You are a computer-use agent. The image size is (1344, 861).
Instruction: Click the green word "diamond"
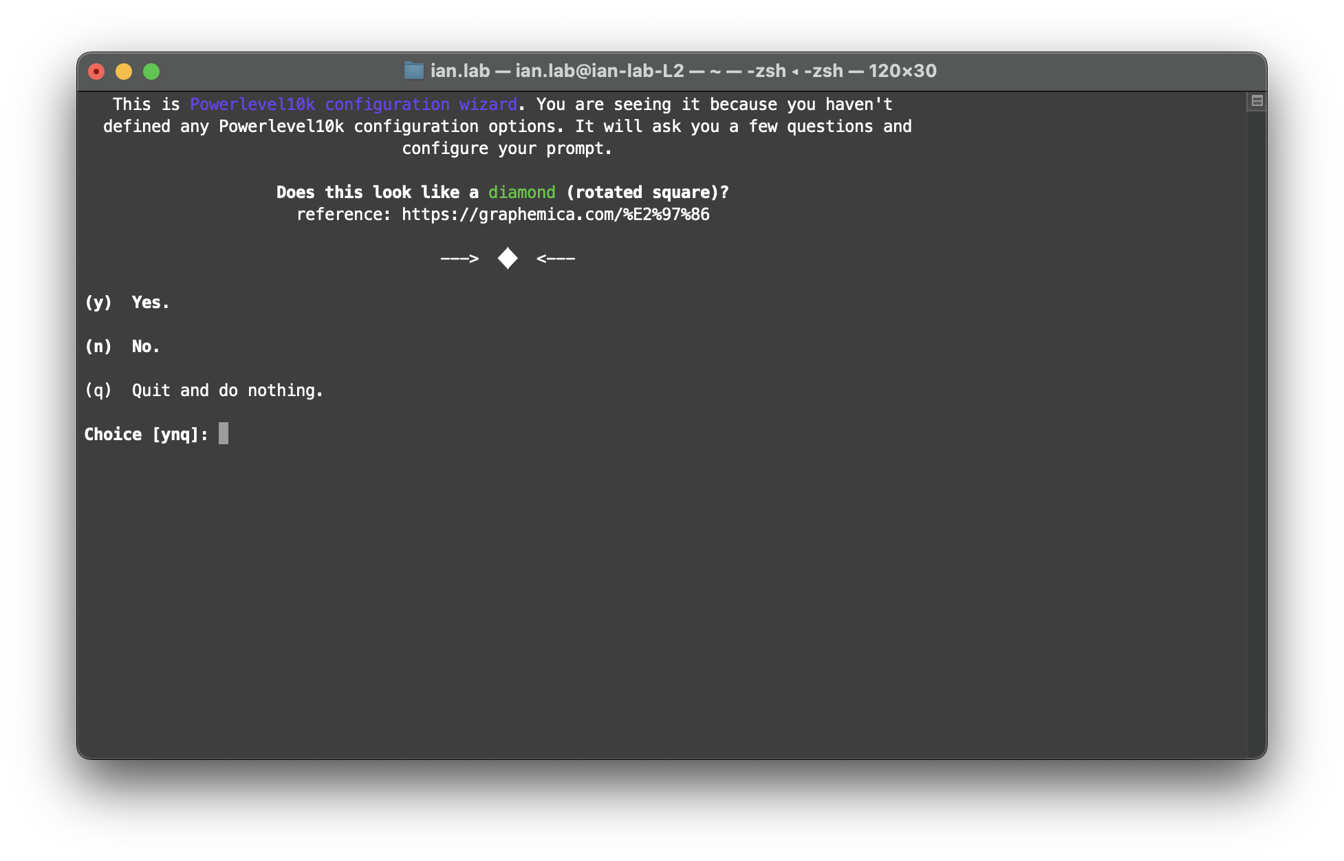pos(521,193)
